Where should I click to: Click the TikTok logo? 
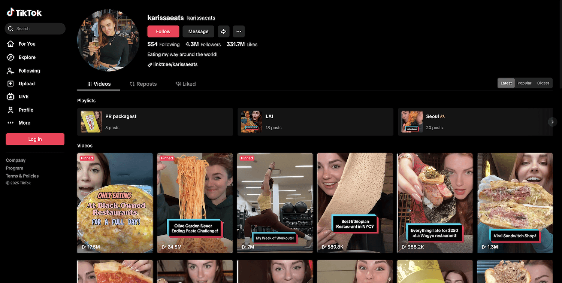(24, 13)
